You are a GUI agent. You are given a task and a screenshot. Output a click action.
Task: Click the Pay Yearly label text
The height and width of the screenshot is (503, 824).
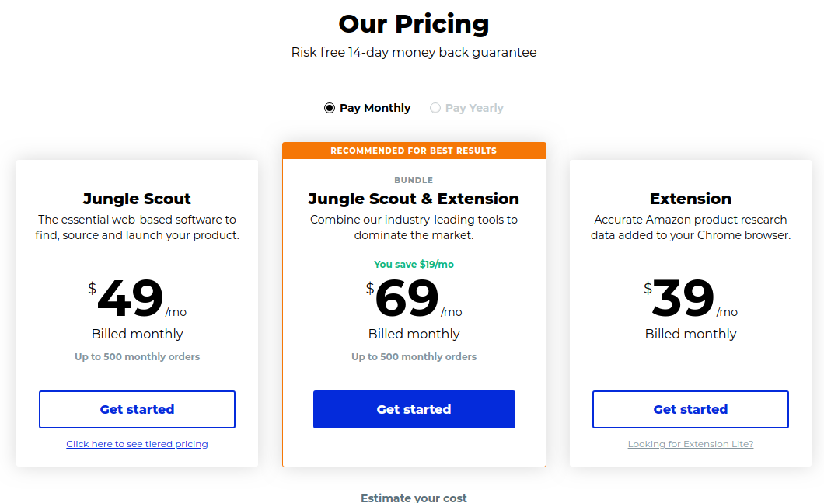[x=474, y=108]
